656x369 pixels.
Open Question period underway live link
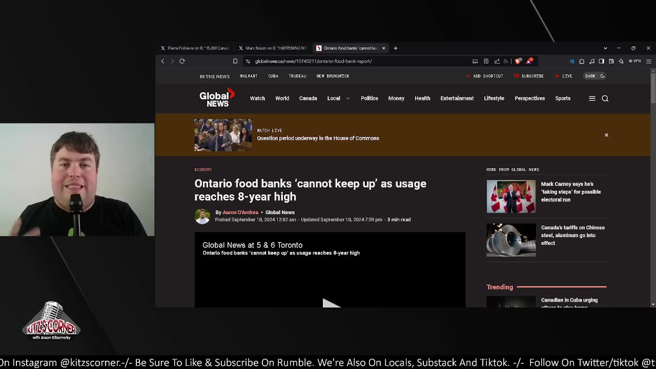tap(318, 138)
